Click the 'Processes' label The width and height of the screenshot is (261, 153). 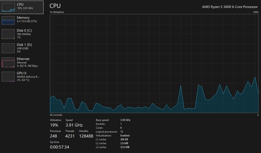point(55,131)
